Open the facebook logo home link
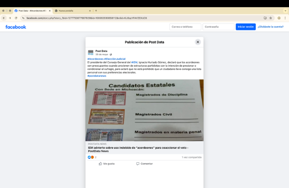 (x=16, y=27)
